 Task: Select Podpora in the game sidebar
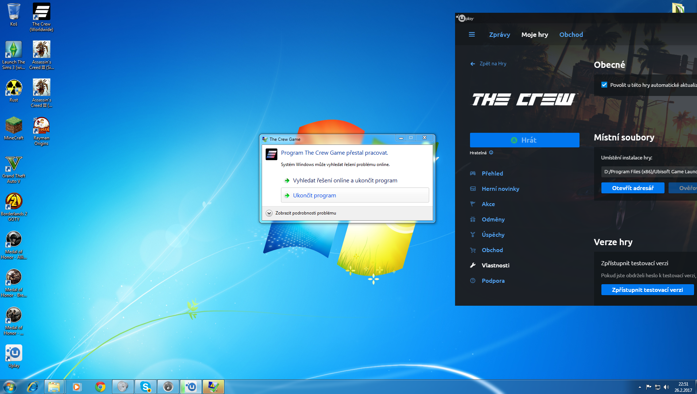493,281
